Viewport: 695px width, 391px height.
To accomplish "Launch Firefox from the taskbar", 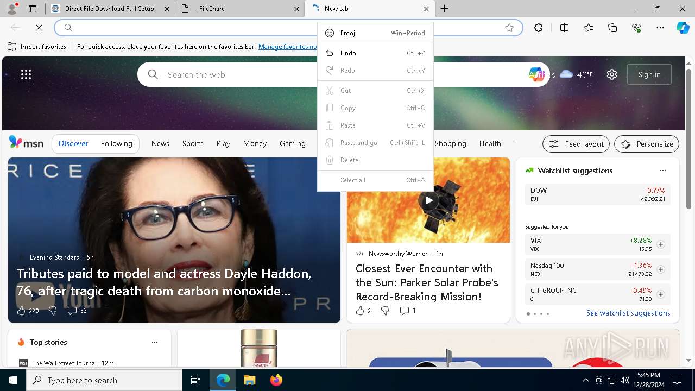I will point(276,380).
